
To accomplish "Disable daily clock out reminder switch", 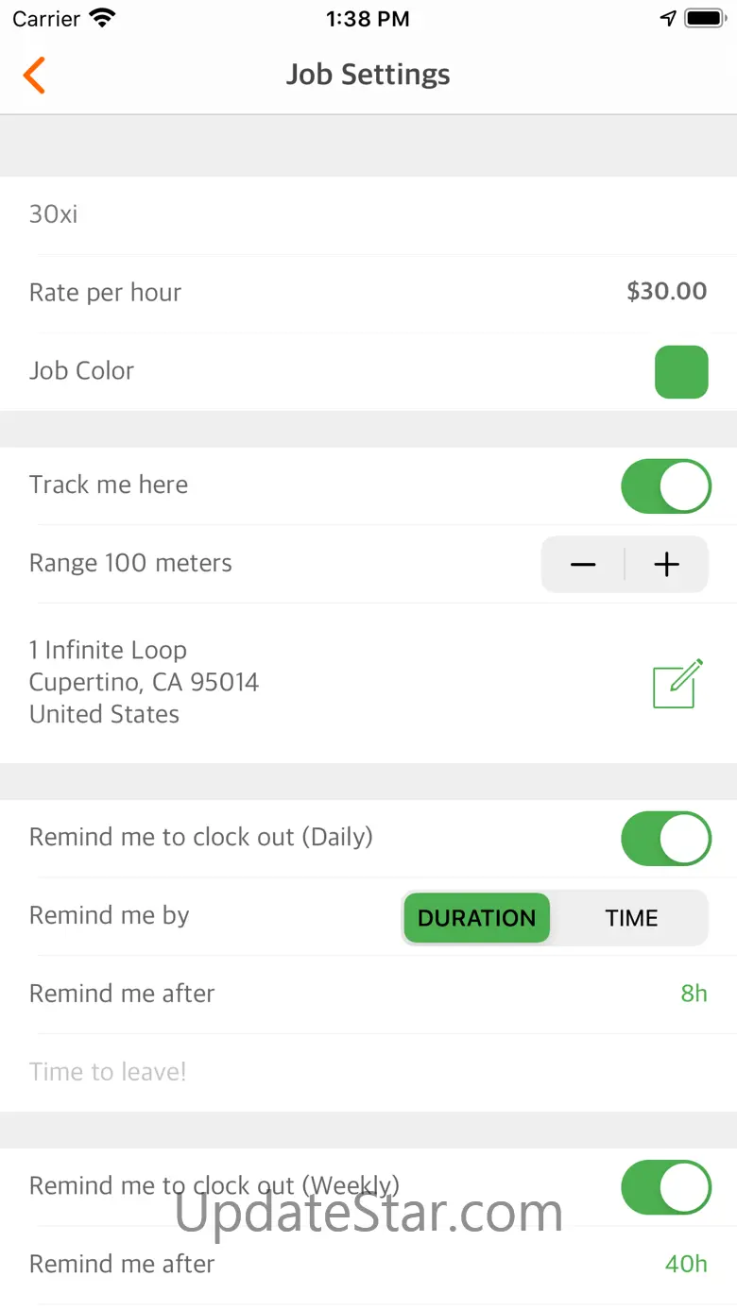I will click(665, 839).
